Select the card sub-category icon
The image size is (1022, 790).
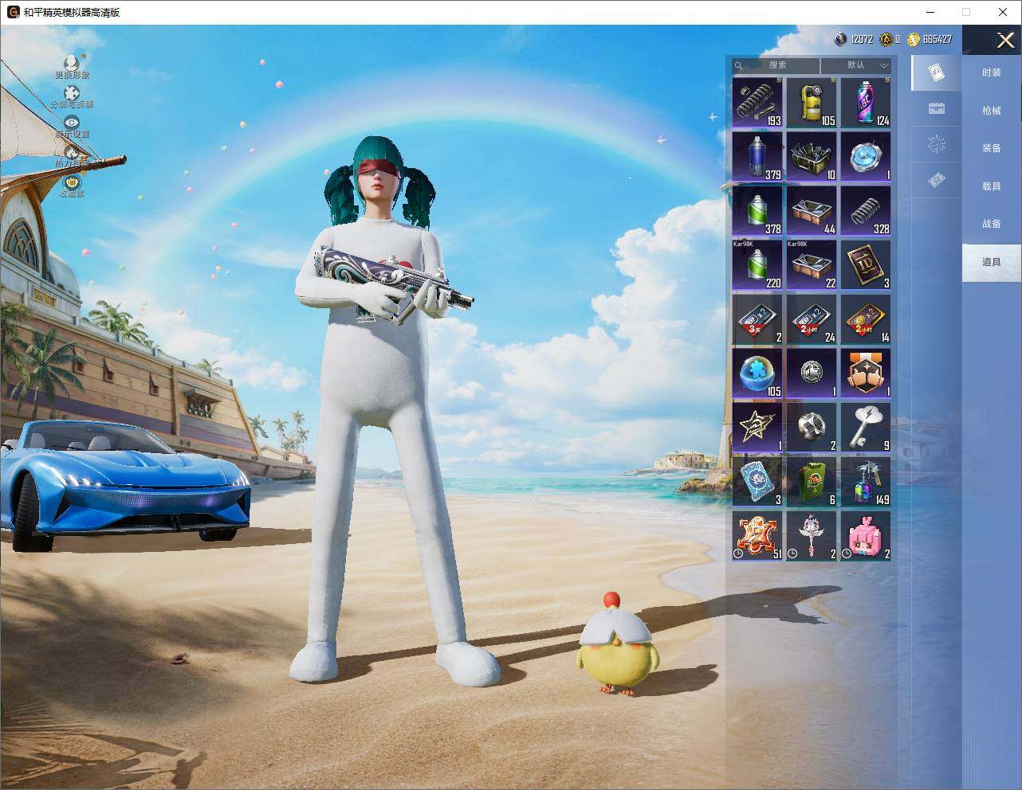[x=937, y=73]
